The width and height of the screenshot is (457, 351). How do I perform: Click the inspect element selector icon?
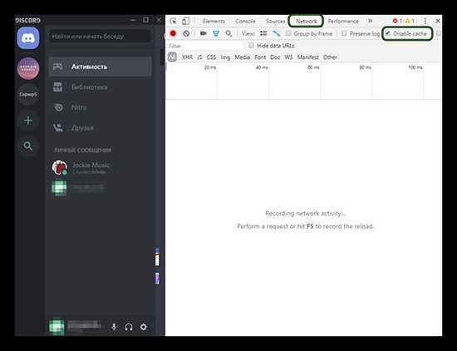coord(173,21)
